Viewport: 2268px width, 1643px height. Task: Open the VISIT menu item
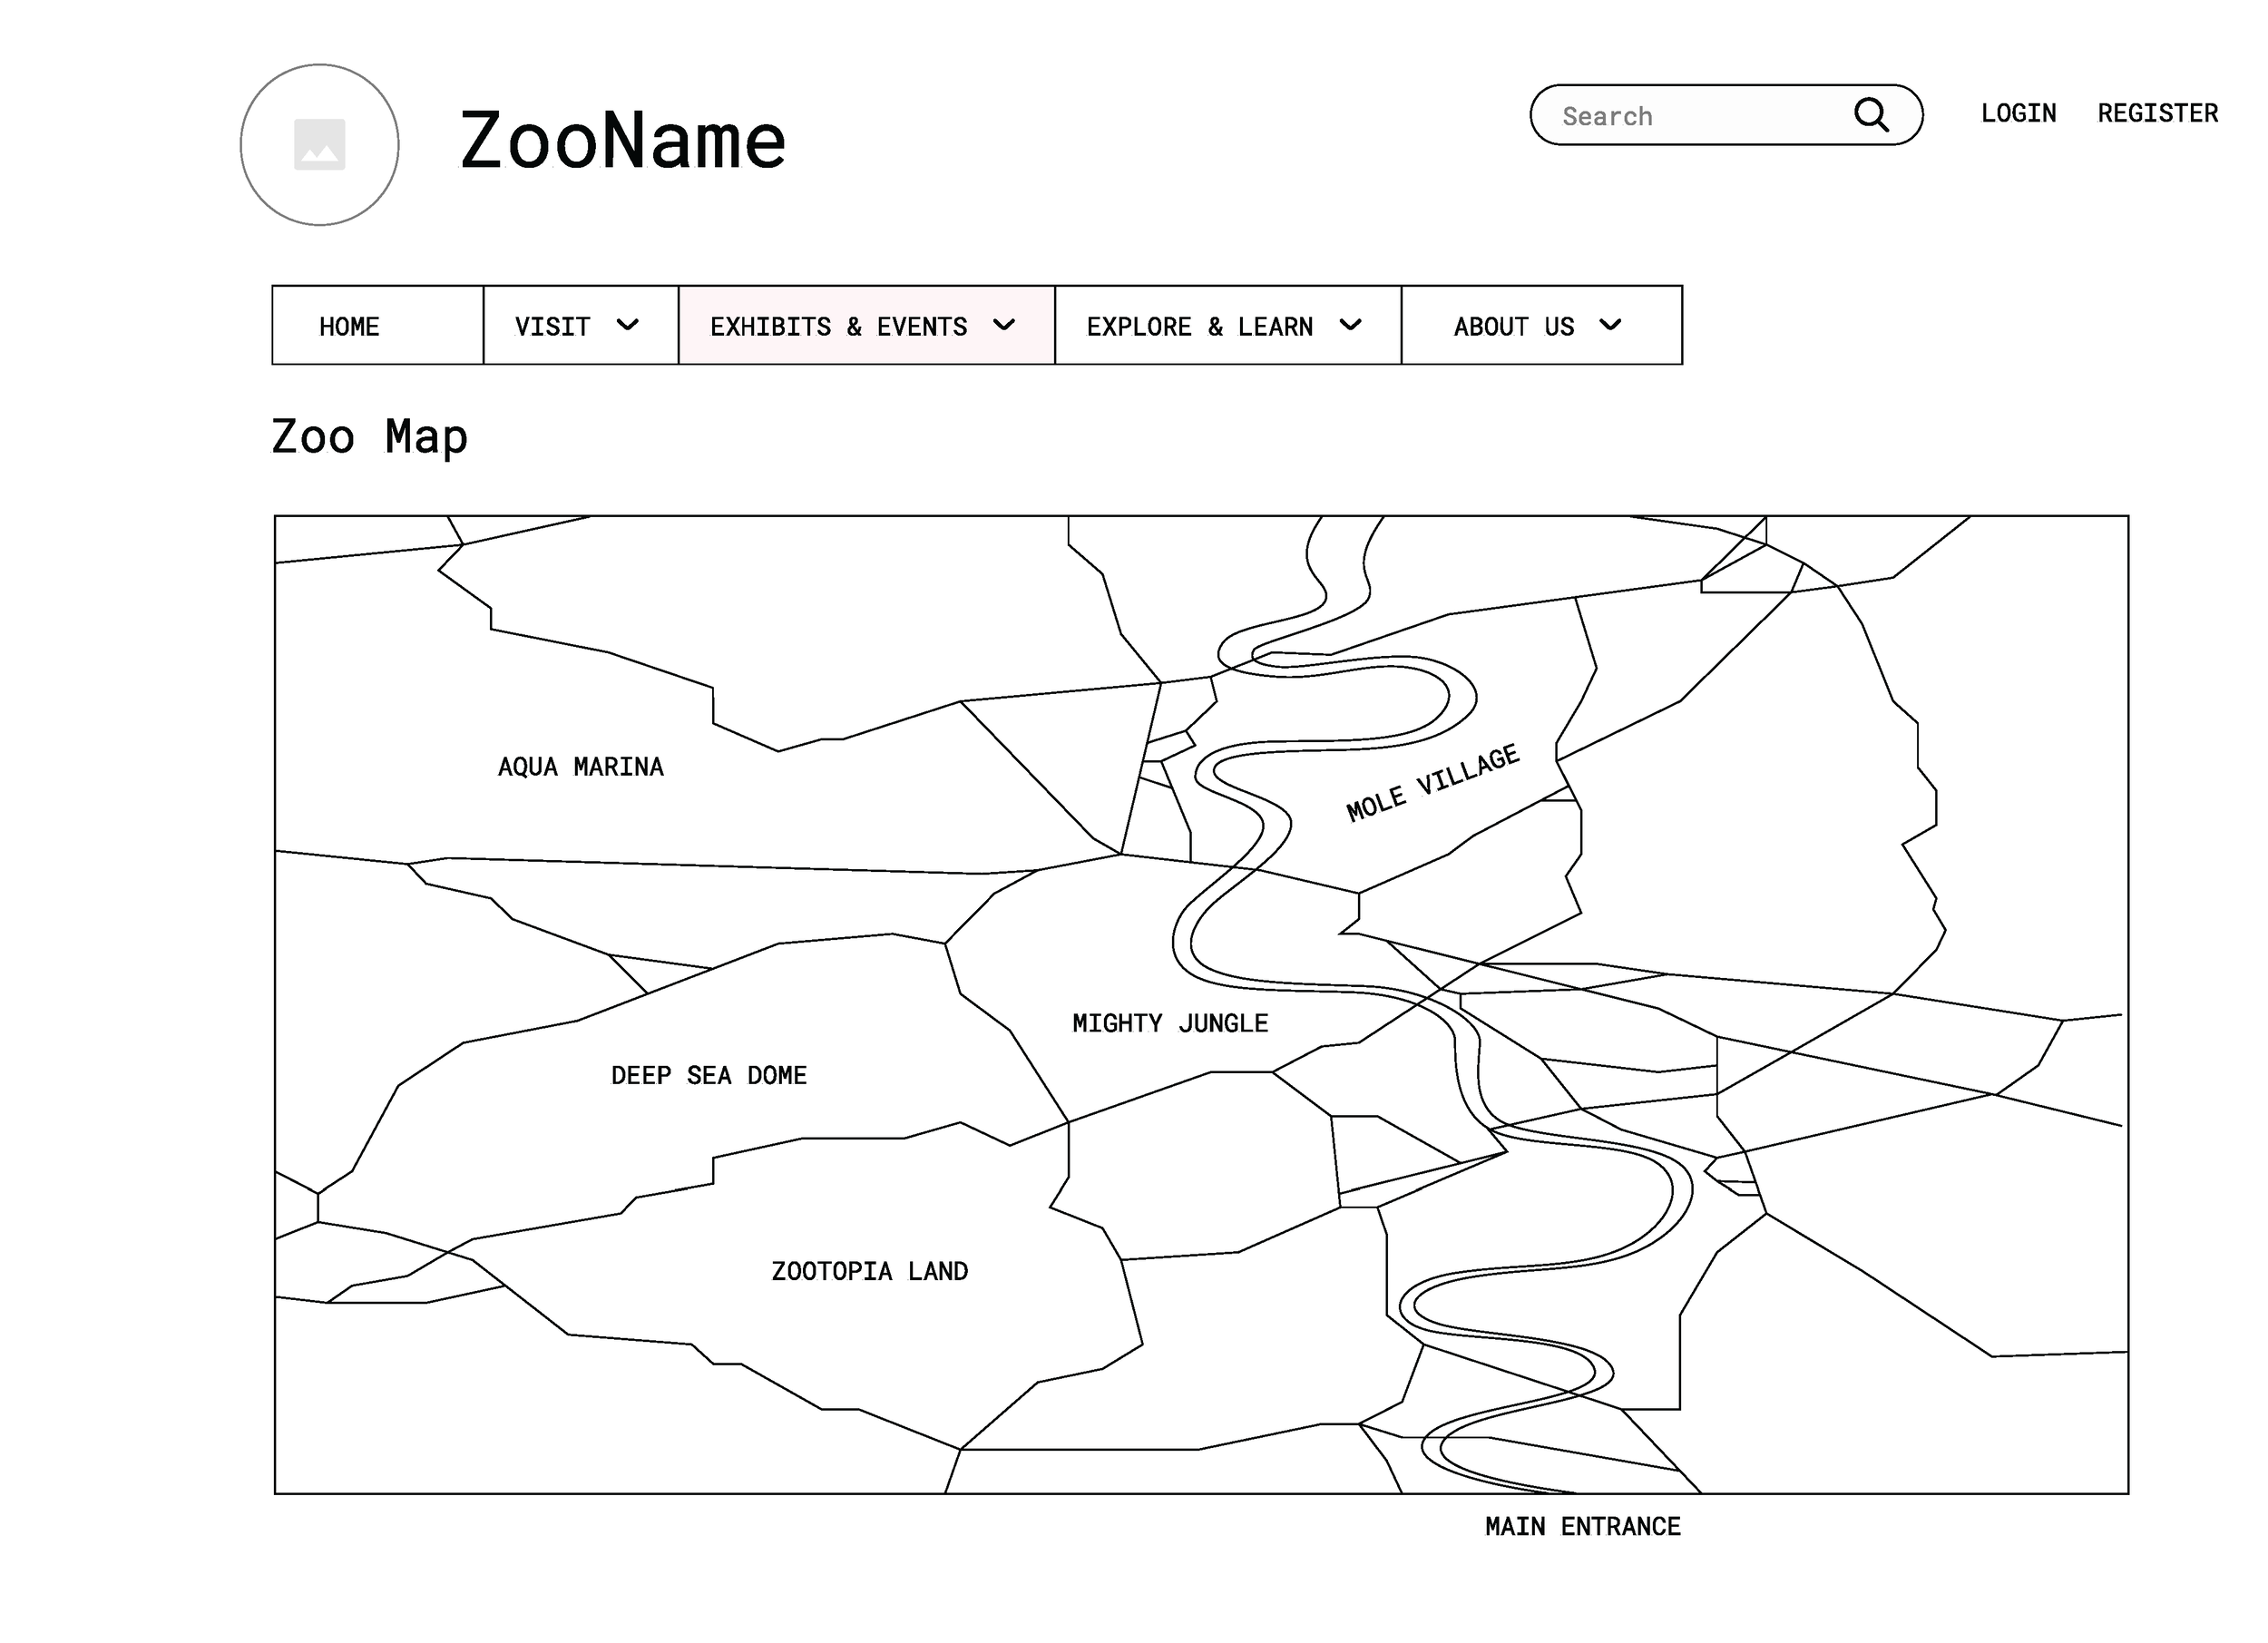click(x=552, y=325)
